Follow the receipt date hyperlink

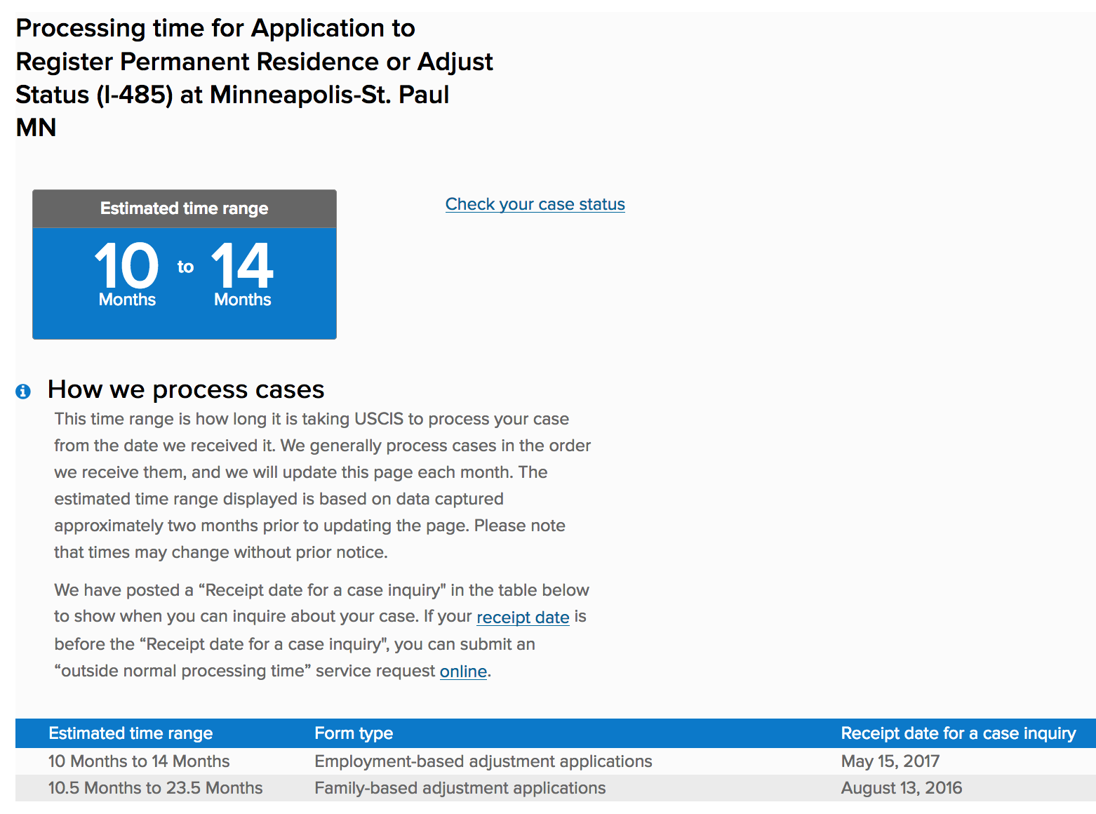(x=523, y=618)
